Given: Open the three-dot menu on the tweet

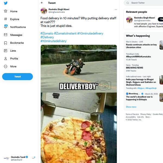Looking at the screenshot, I should click(116, 9).
